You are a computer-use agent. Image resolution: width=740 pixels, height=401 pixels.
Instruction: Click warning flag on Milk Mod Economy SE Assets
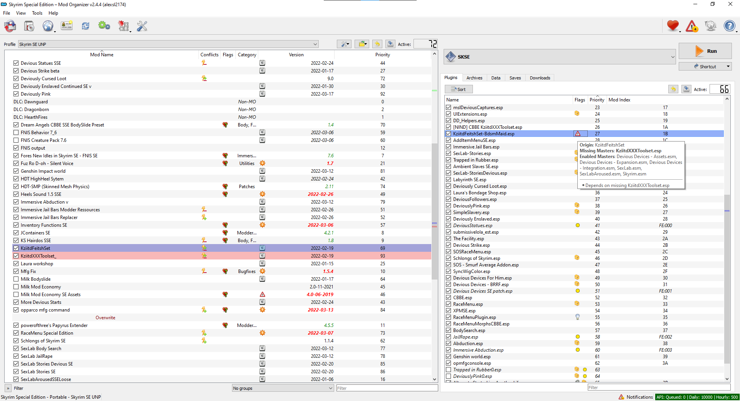(x=262, y=295)
